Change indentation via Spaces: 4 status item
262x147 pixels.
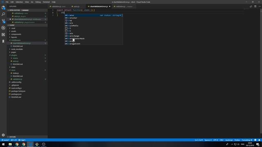208,140
